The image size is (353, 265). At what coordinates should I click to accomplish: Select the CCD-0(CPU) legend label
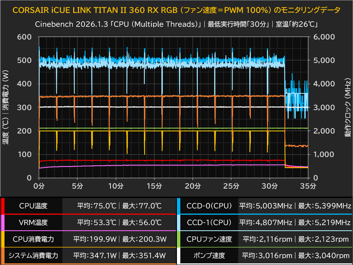click(x=209, y=206)
